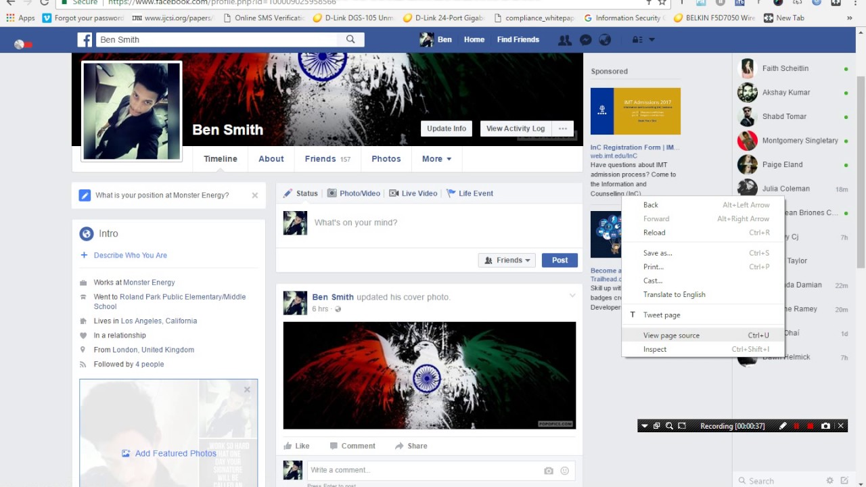Share the cover photo post
Image resolution: width=866 pixels, height=487 pixels.
coord(411,446)
